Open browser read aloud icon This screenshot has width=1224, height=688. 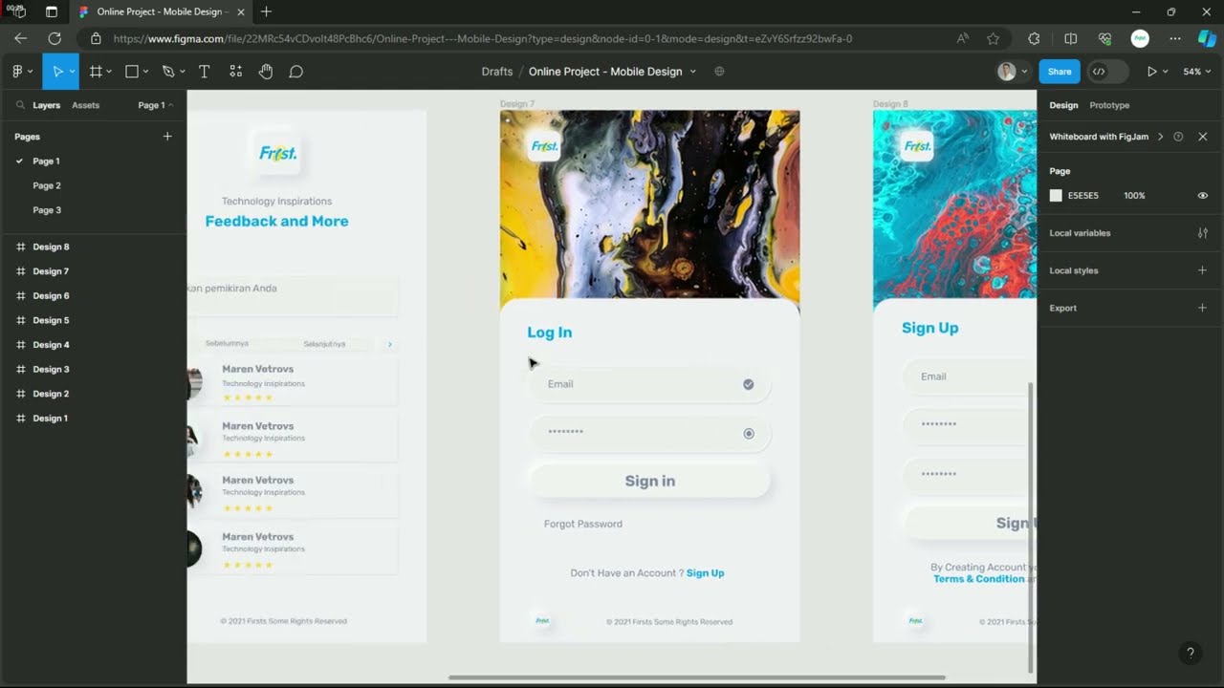pos(962,38)
